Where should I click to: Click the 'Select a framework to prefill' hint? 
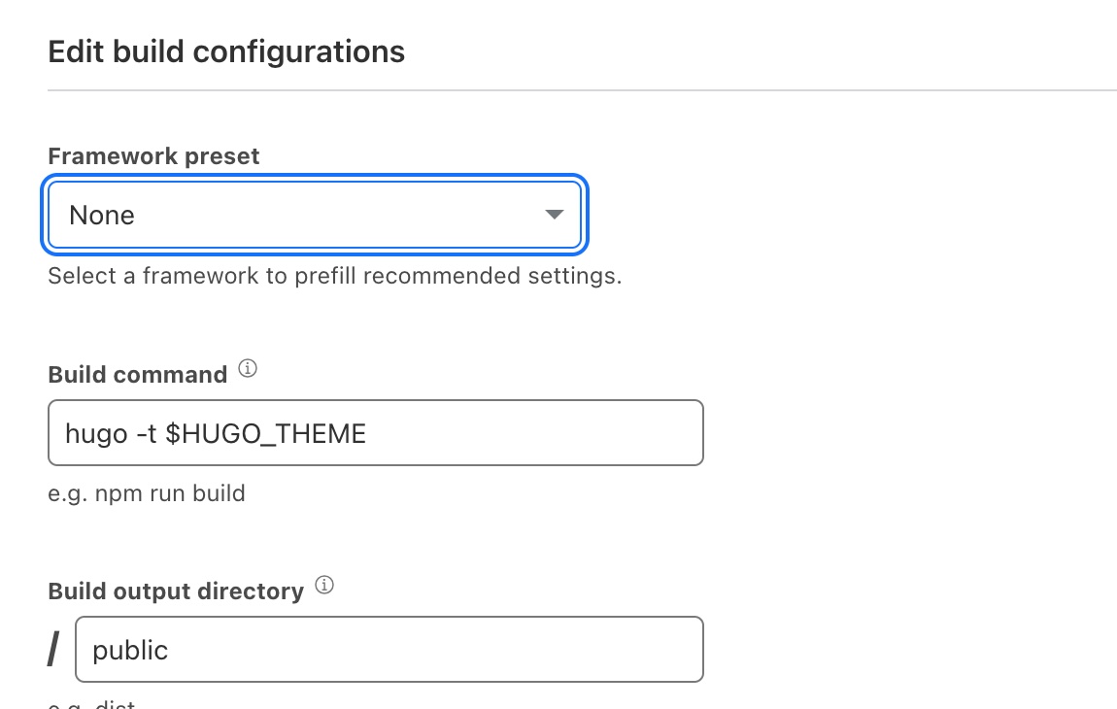click(334, 276)
